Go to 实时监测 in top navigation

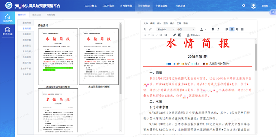[x=108, y=6]
